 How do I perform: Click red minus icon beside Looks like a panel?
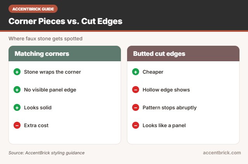pos(136,125)
